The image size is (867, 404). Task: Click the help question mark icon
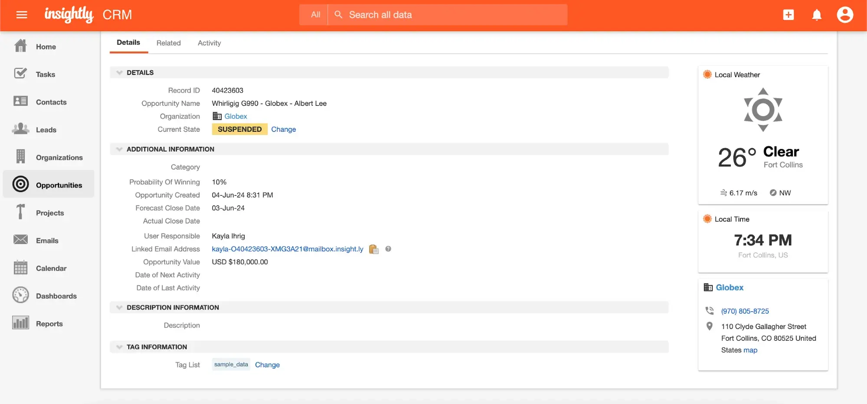click(388, 249)
